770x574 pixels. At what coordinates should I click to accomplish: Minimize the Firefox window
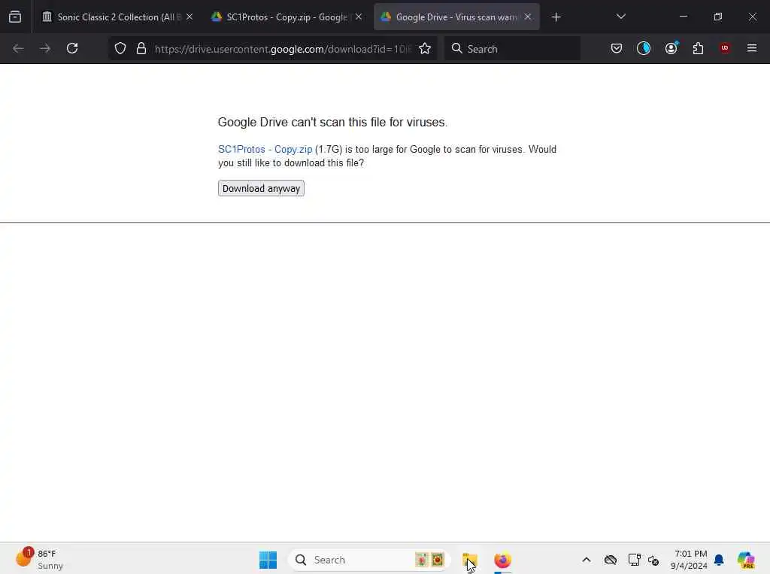[683, 17]
